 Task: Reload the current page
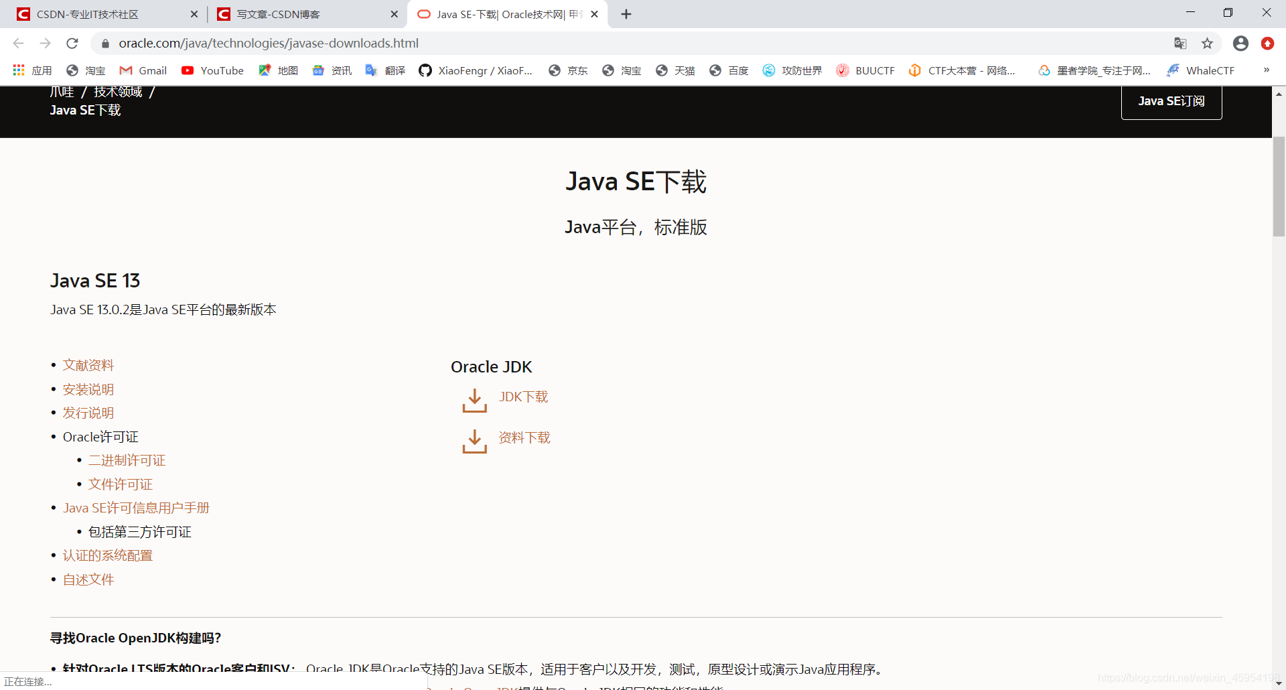point(72,44)
